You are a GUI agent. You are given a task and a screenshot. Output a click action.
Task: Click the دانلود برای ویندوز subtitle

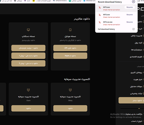[28, 40]
